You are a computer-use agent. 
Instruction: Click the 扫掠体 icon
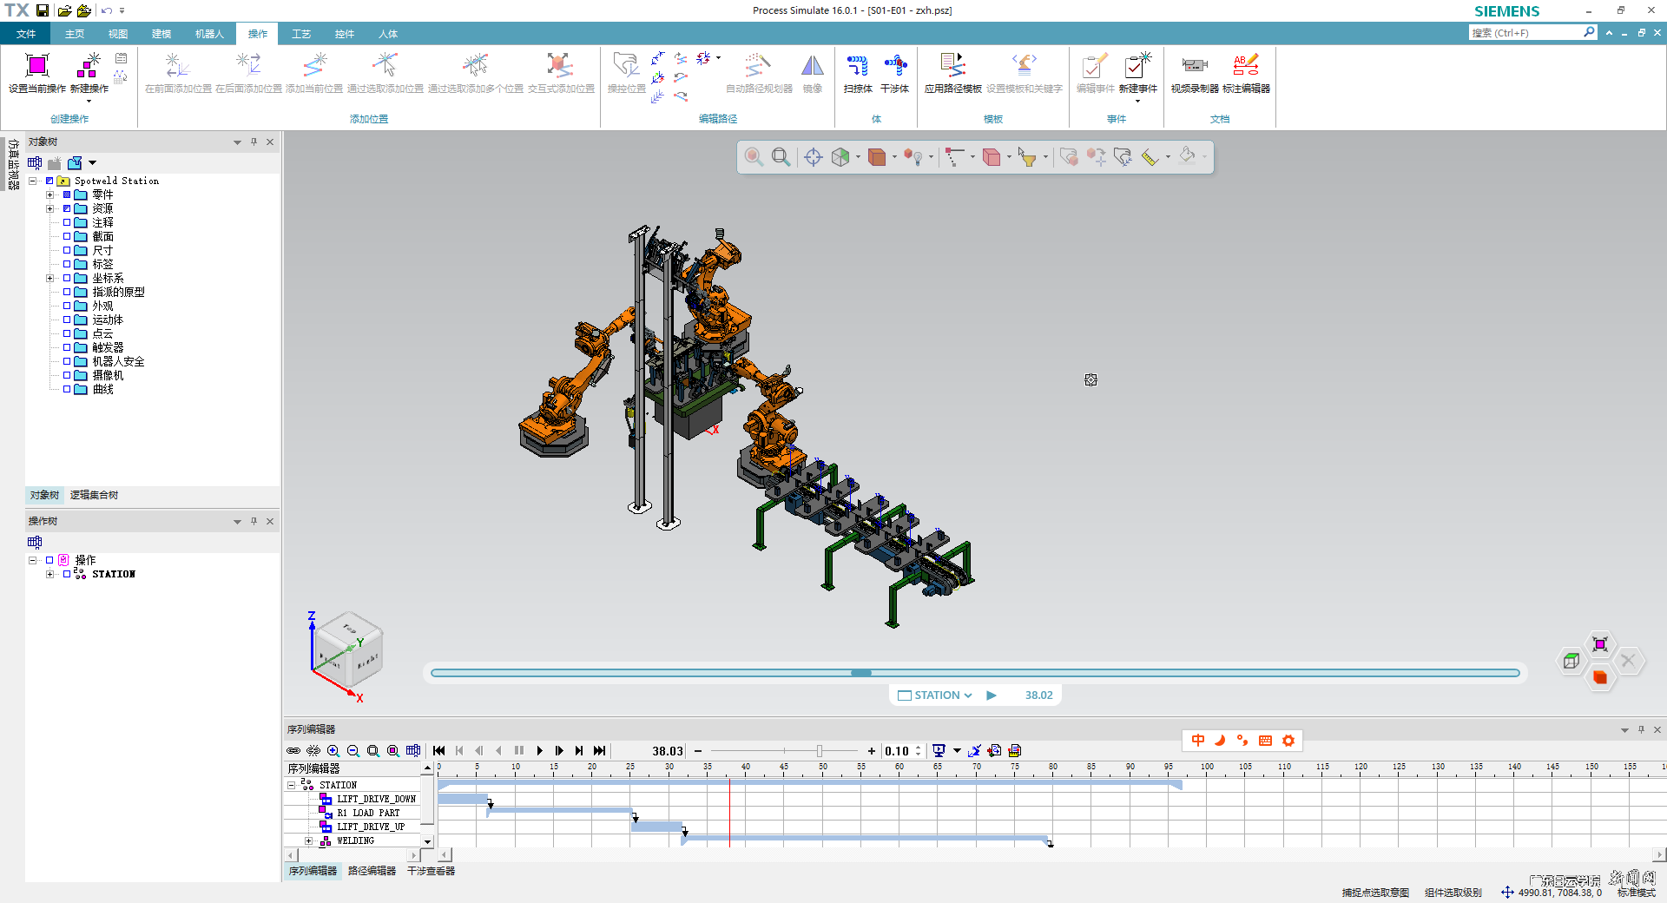click(857, 67)
